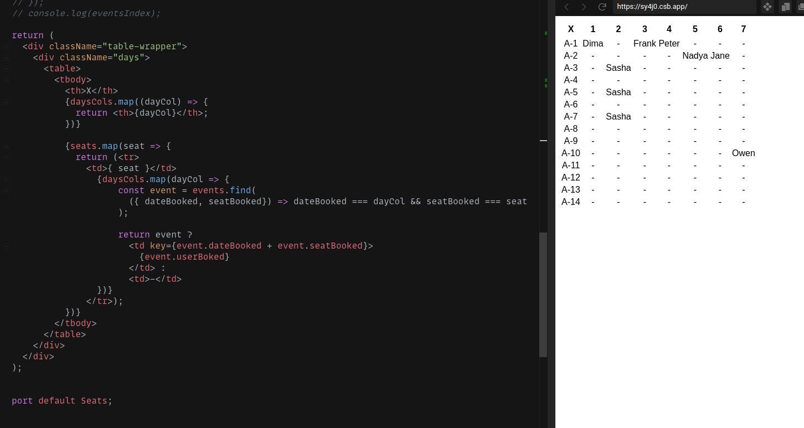Click Sasha in row A-3

[619, 68]
